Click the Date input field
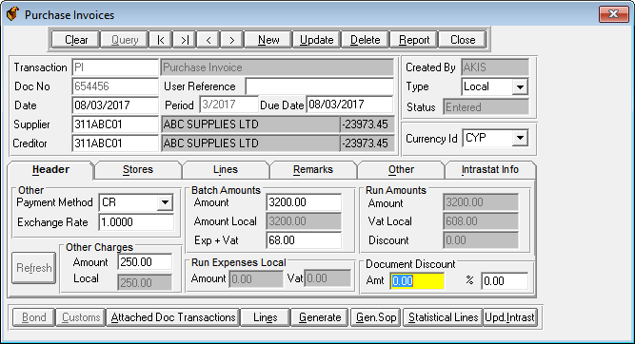The image size is (635, 344). click(x=115, y=105)
